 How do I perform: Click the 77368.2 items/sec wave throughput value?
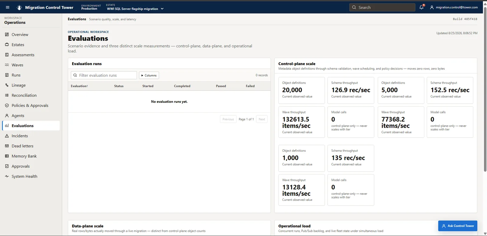click(x=395, y=123)
